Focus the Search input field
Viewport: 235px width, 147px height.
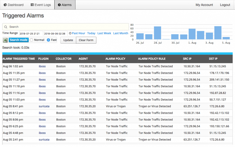(x=66, y=27)
